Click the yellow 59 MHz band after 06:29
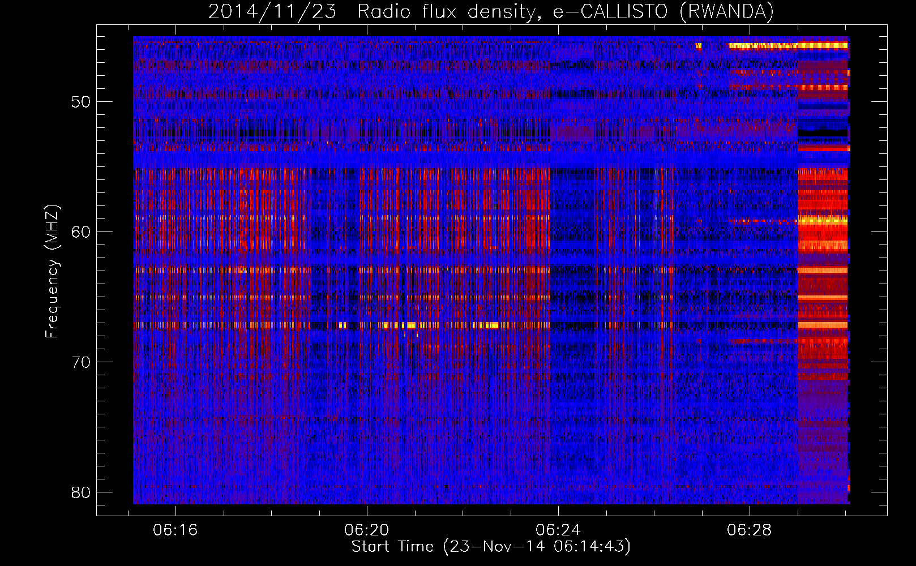Screen dimensions: 916x566 [822, 220]
